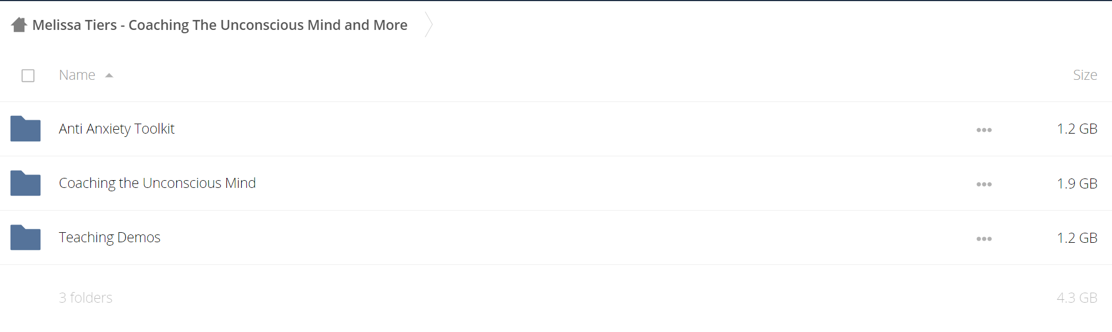This screenshot has width=1112, height=332.
Task: Open more actions for Anti Anxiety Toolkit
Action: coord(984,130)
